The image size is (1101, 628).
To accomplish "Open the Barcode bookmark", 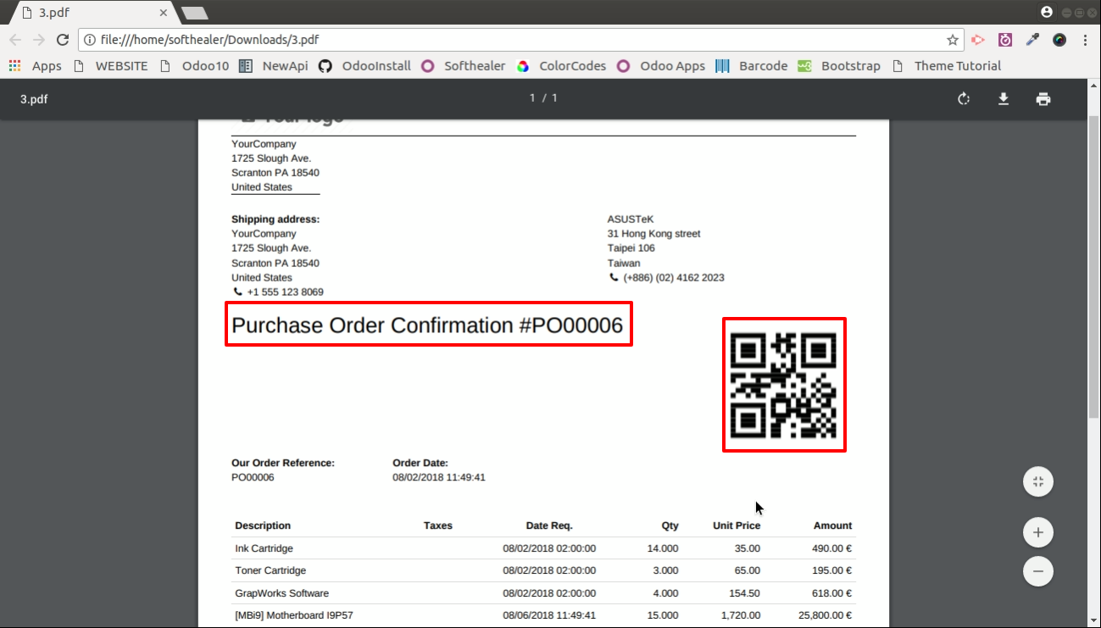I will coord(751,66).
